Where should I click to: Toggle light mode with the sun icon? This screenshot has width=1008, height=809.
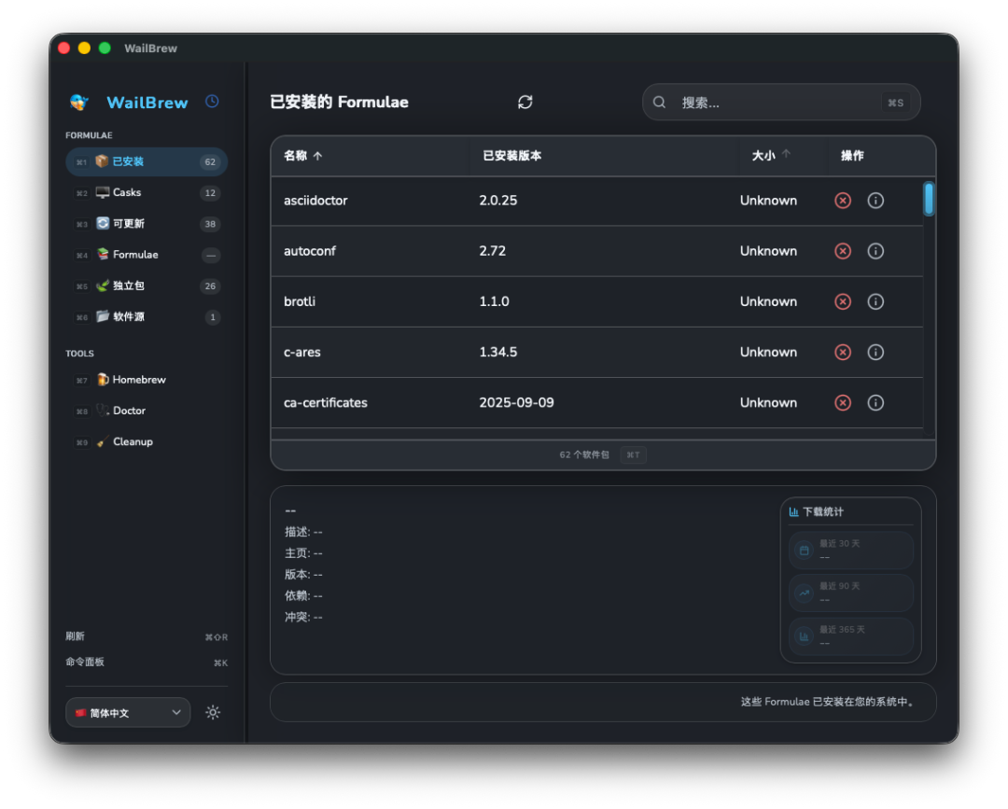tap(213, 712)
